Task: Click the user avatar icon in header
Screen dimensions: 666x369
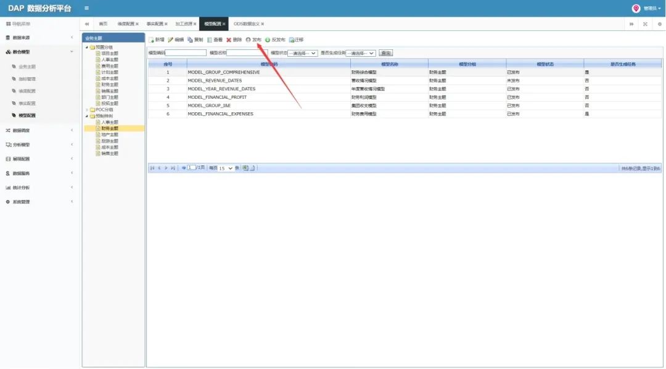Action: coord(636,9)
